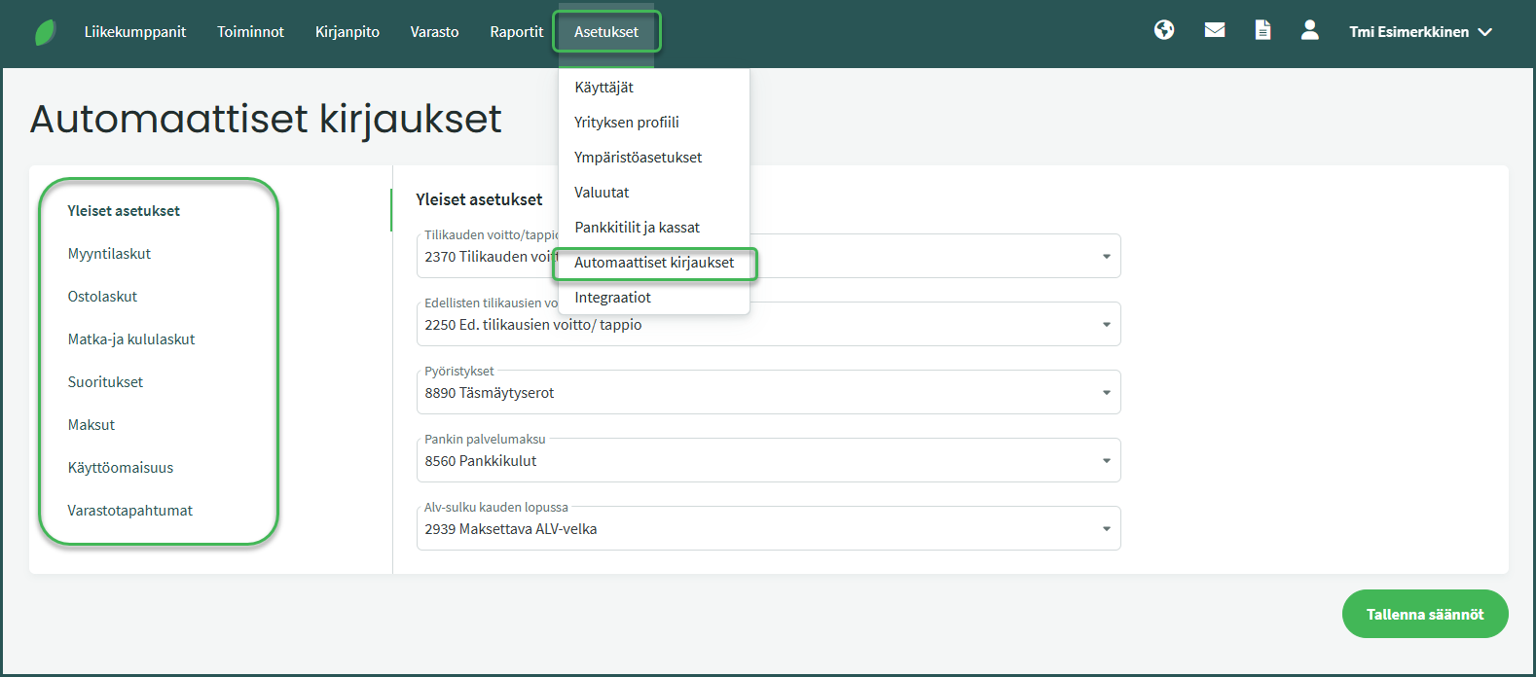The width and height of the screenshot is (1536, 677).
Task: Expand the Pyöristykset account dropdown
Action: coord(1106,393)
